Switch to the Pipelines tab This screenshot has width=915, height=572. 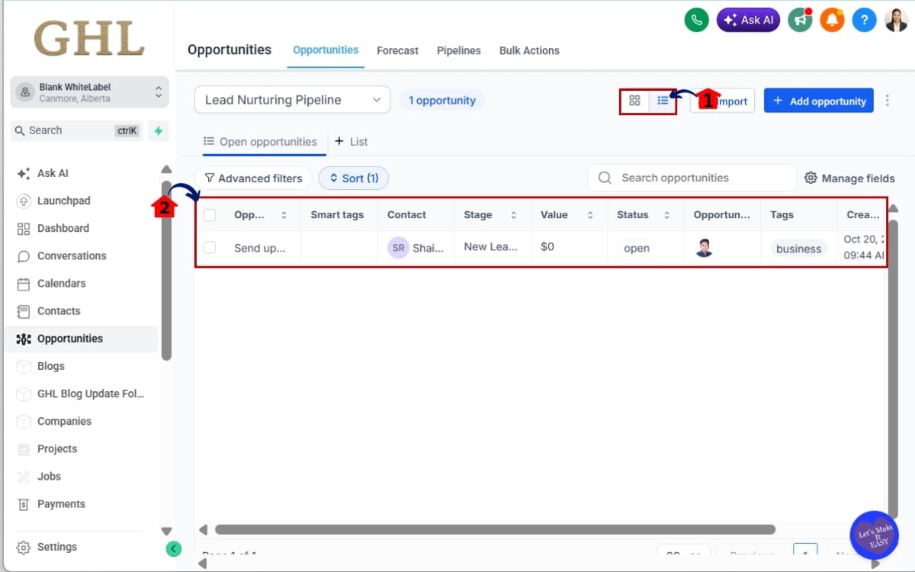(458, 50)
